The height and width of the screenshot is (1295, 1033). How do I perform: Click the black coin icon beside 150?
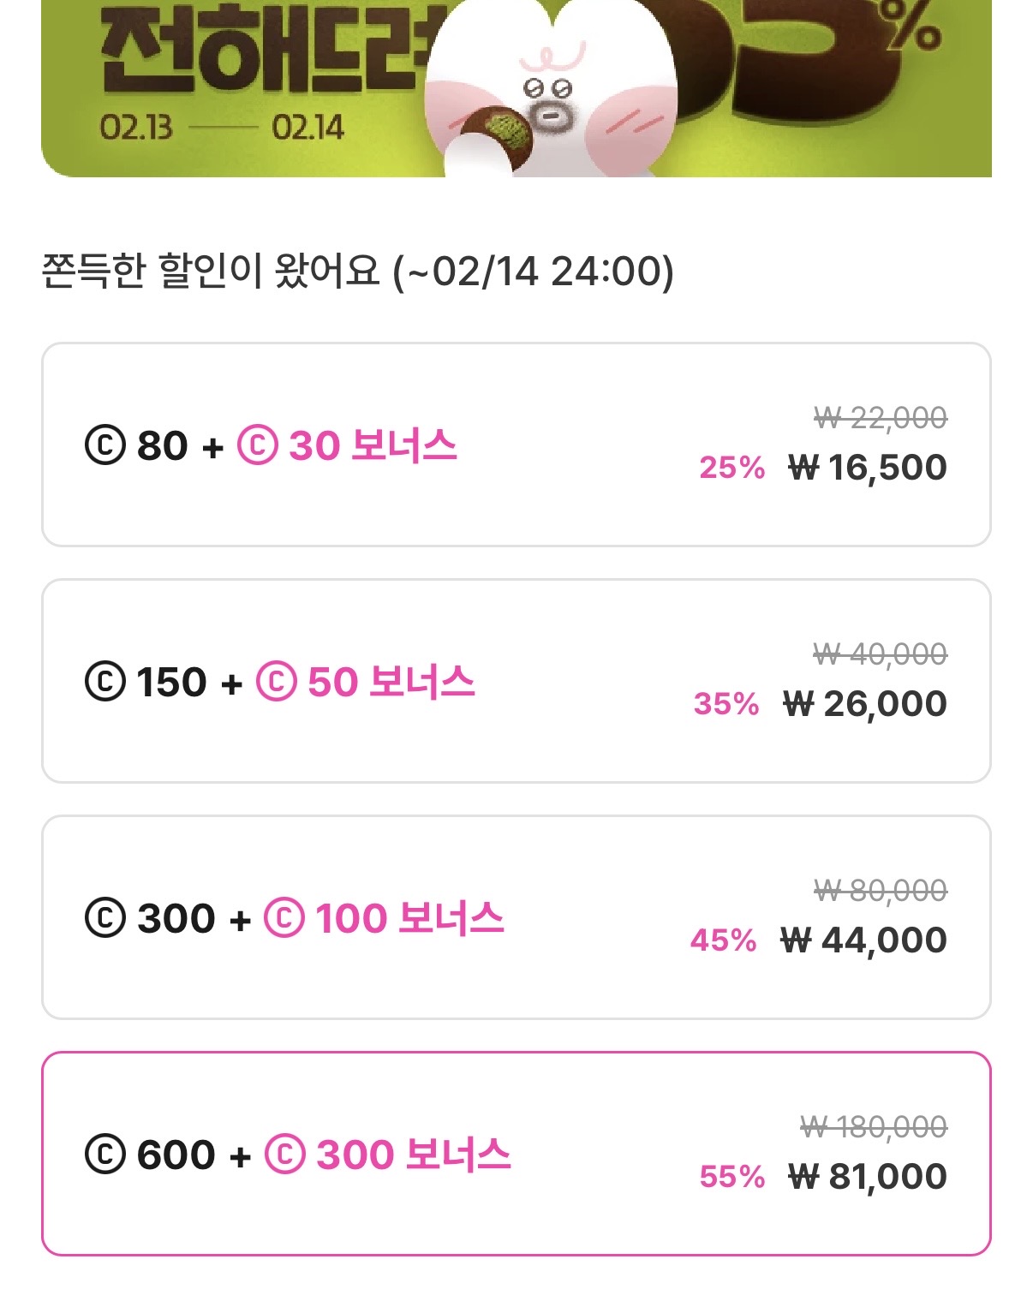(105, 683)
